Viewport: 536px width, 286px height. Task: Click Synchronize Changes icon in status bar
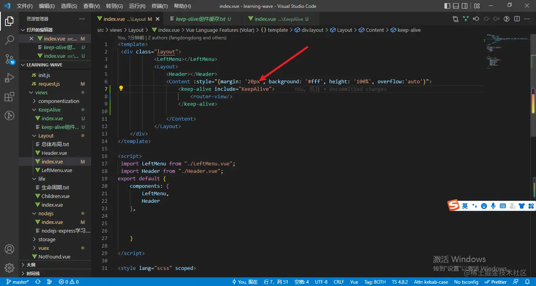coord(38,282)
